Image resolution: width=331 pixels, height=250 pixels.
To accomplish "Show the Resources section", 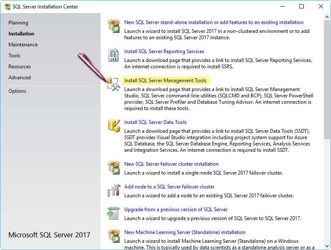I will pyautogui.click(x=20, y=67).
